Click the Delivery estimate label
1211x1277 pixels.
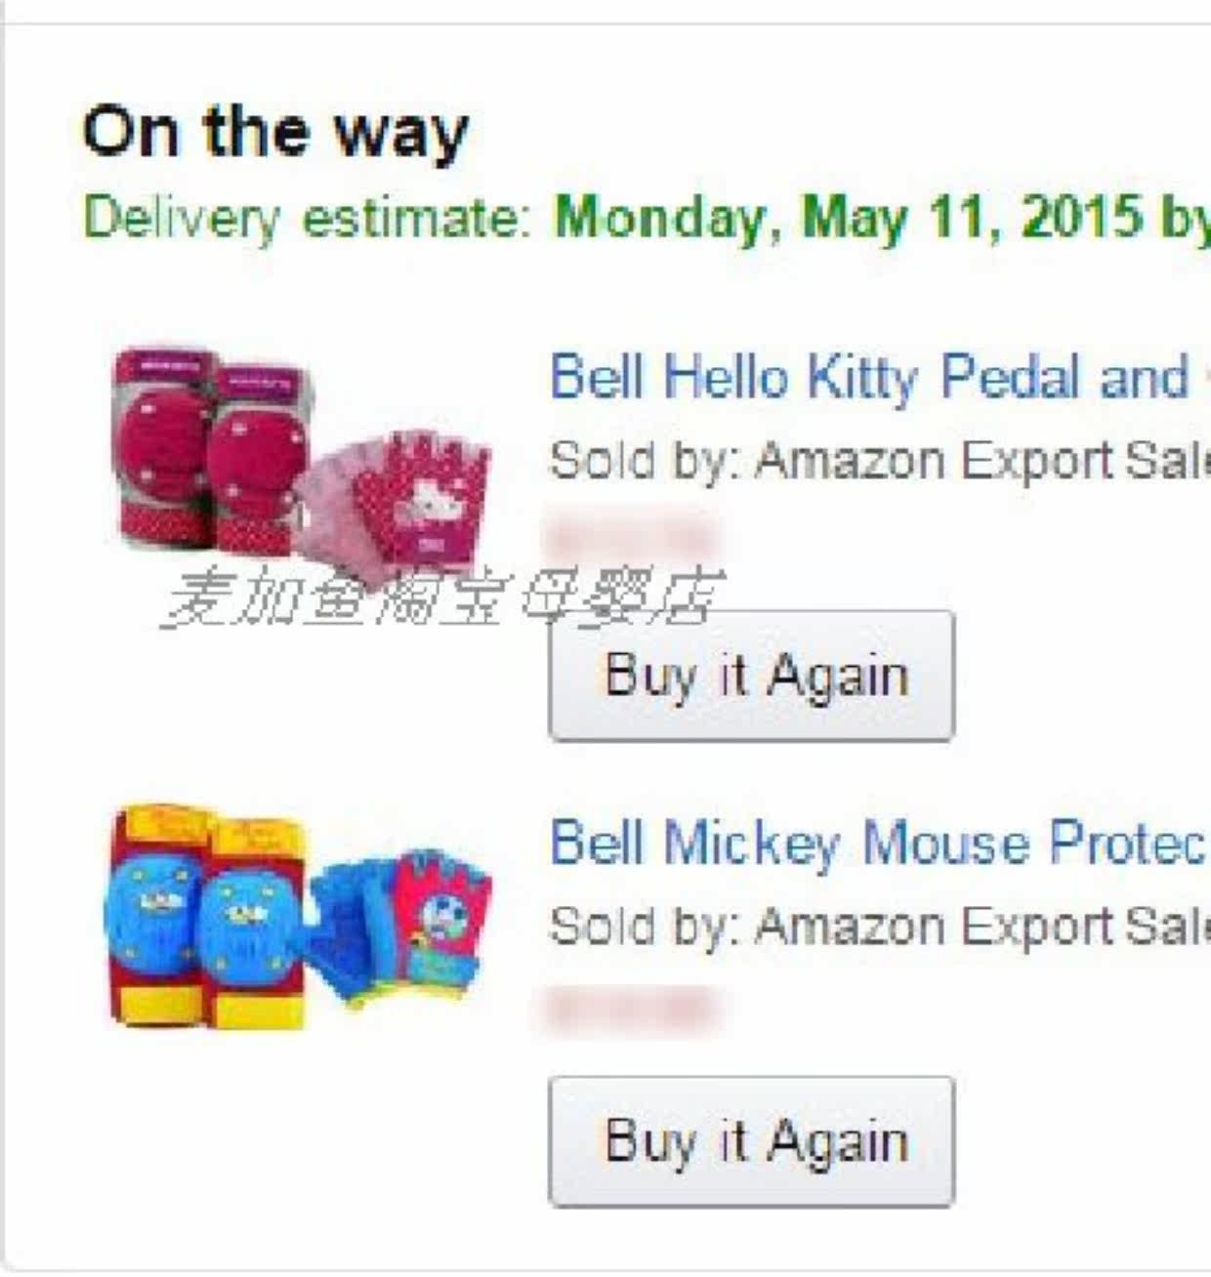coord(306,217)
